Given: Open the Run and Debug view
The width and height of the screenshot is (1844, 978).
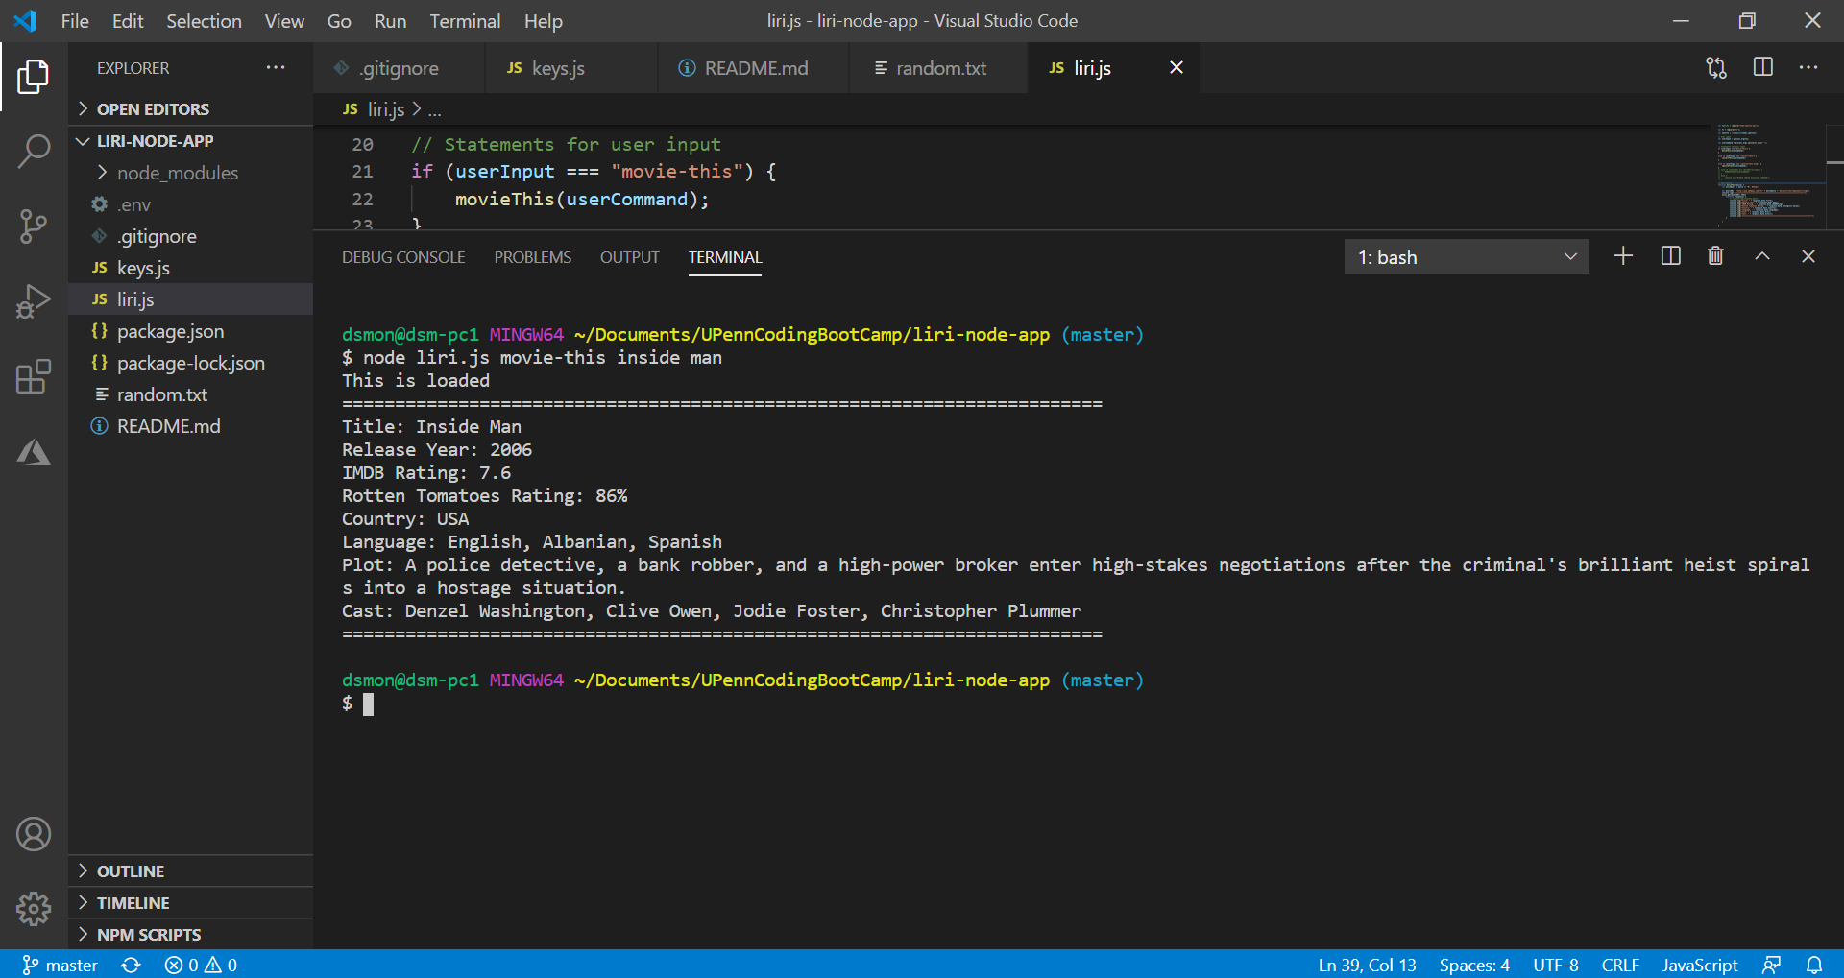Looking at the screenshot, I should click(x=35, y=301).
